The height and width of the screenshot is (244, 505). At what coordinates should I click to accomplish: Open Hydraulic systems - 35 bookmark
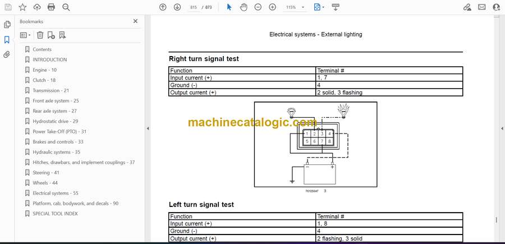[x=56, y=152]
